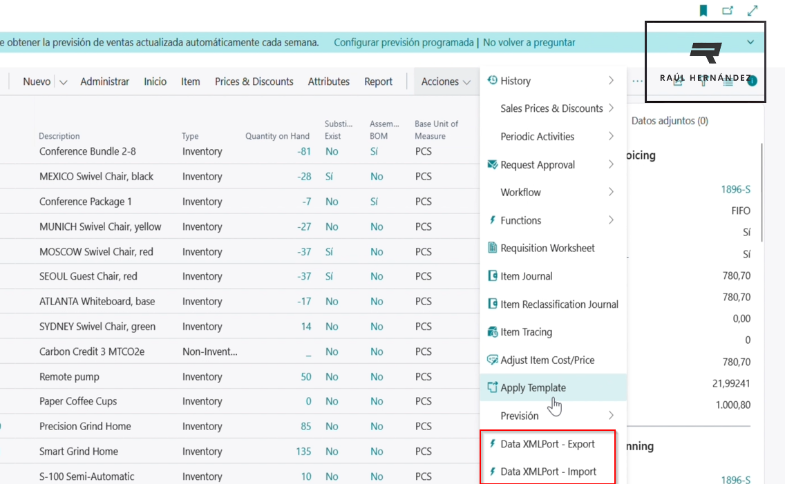785x484 pixels.
Task: Click the No volver a preguntar link
Action: [x=529, y=42]
